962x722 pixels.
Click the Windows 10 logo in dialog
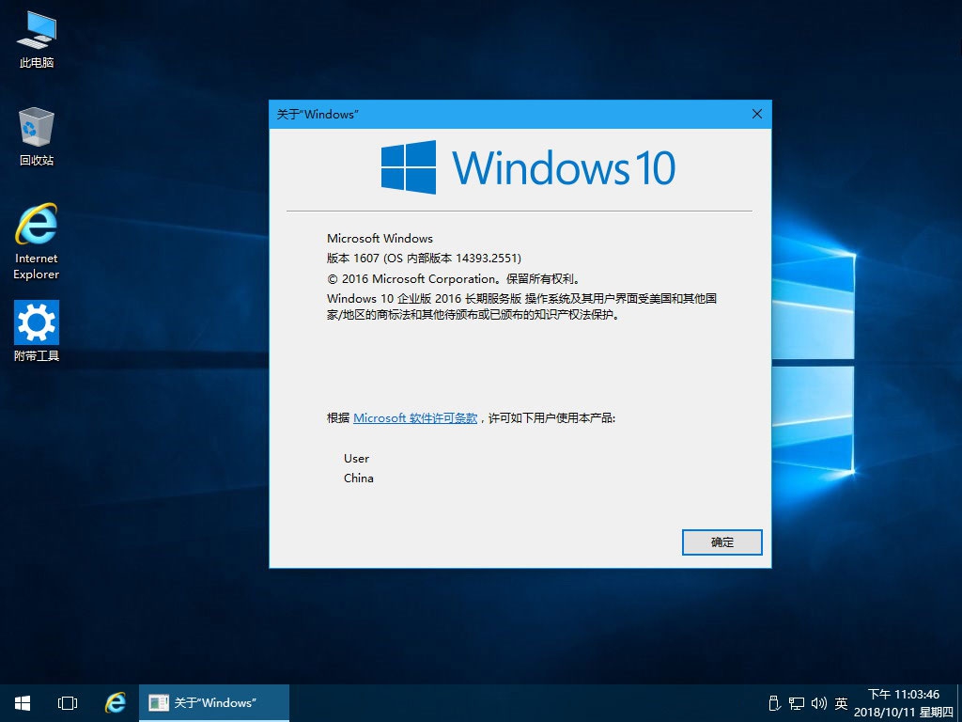pos(528,167)
